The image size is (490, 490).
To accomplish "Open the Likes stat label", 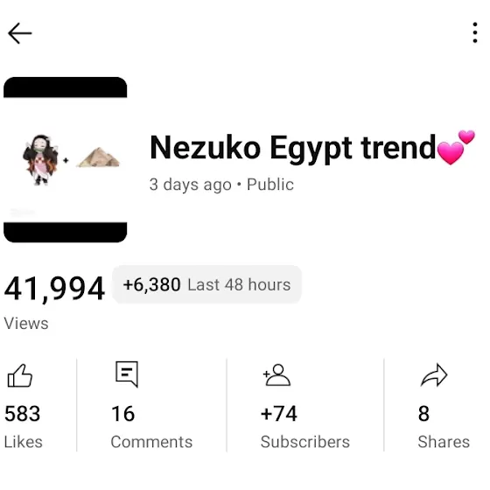I will [x=23, y=442].
